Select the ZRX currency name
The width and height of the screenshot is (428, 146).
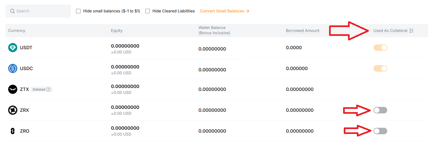(24, 110)
